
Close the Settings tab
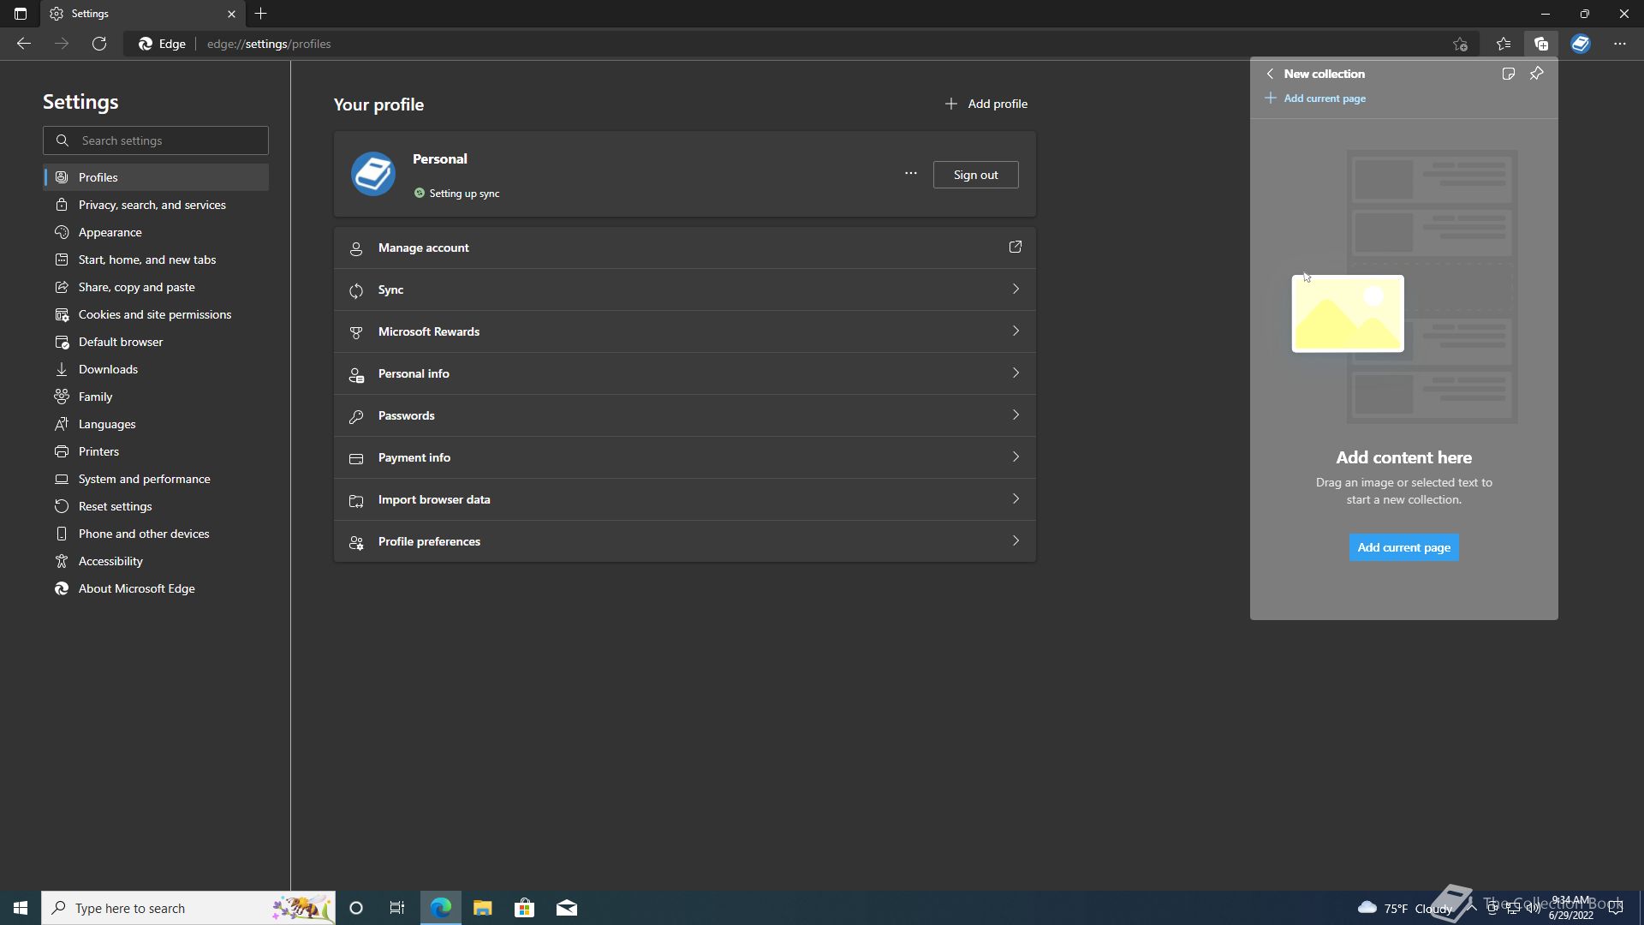click(x=231, y=14)
